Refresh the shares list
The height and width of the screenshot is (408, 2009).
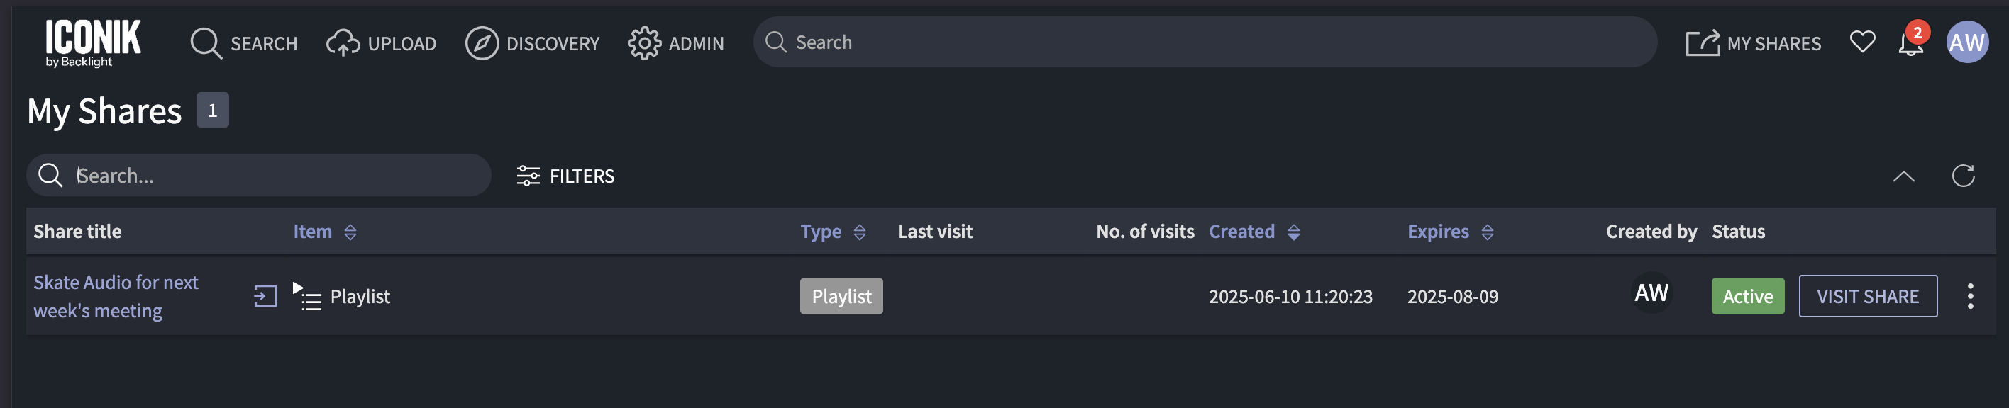(1964, 175)
